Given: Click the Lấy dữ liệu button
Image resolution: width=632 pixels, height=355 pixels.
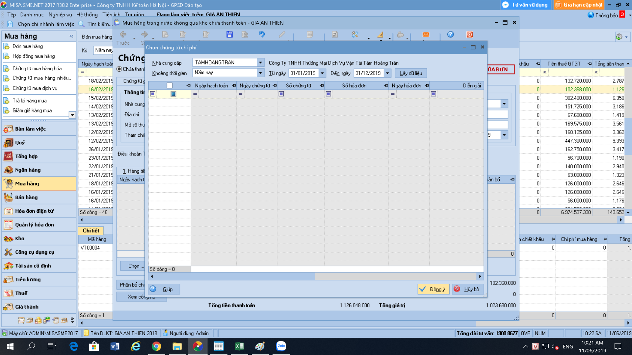Looking at the screenshot, I should 411,73.
